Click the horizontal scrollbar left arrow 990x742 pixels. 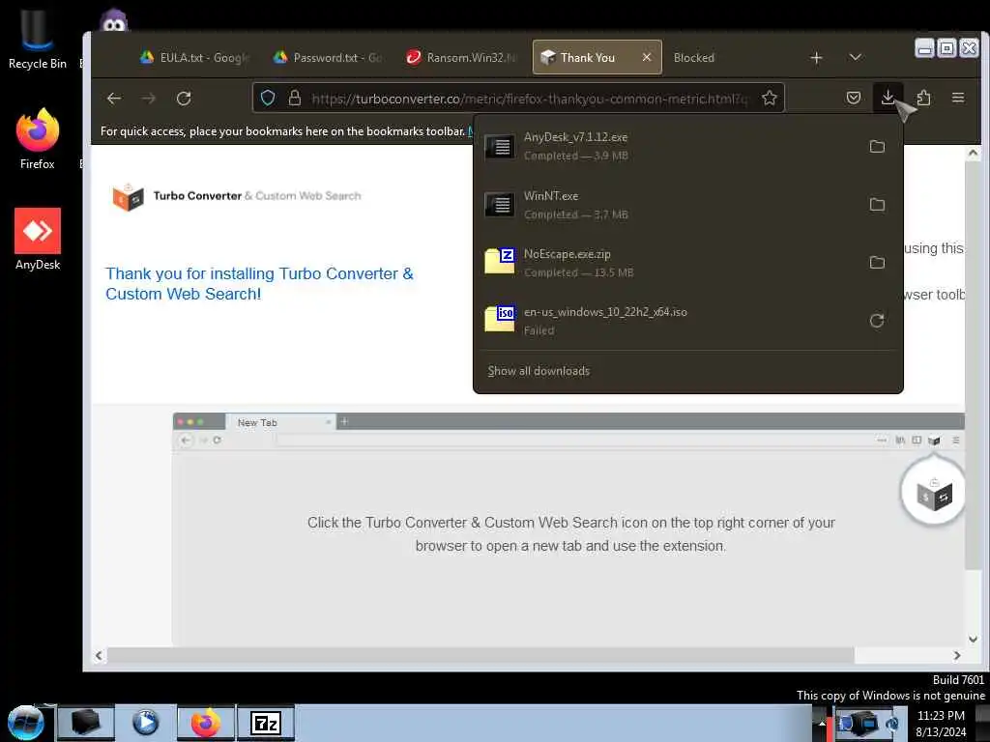point(100,656)
